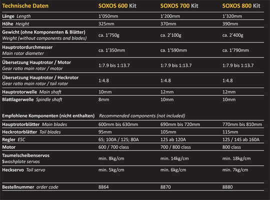Image resolution: width=270 pixels, height=200 pixels.
Task: Click 'Übersetzung Hauptrotor / Motor' label
Action: click(x=36, y=62)
